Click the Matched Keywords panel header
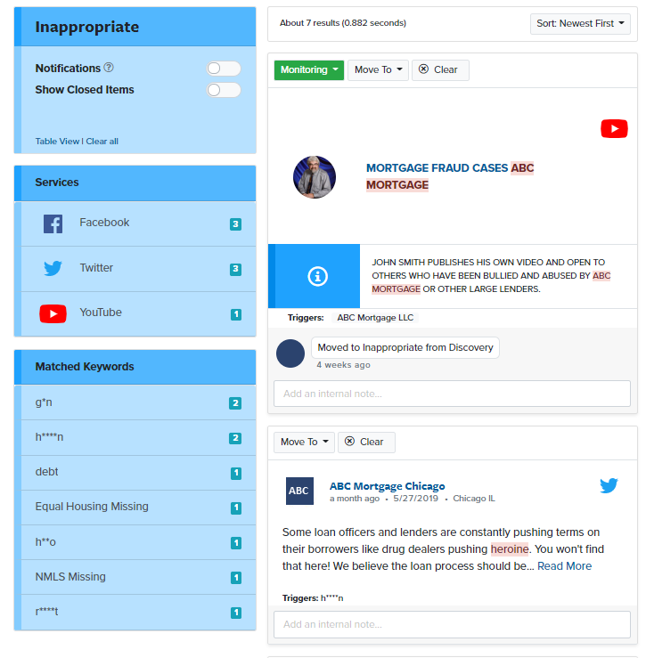Viewport: 646px width, 658px height. [x=135, y=367]
